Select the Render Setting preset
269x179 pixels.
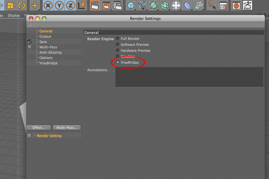point(49,136)
